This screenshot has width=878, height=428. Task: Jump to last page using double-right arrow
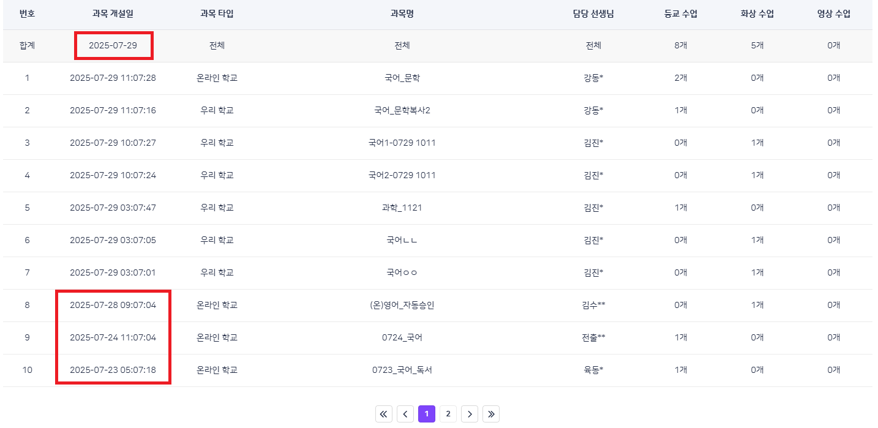491,415
